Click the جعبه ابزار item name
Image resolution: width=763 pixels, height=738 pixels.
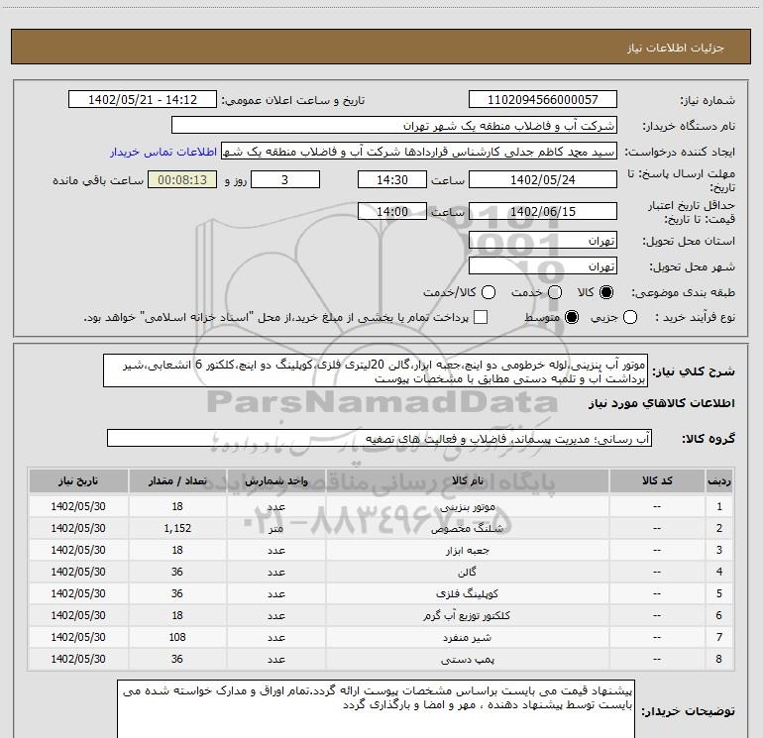tap(467, 550)
